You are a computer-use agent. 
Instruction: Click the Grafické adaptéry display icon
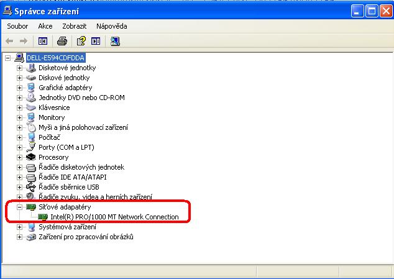click(x=31, y=88)
